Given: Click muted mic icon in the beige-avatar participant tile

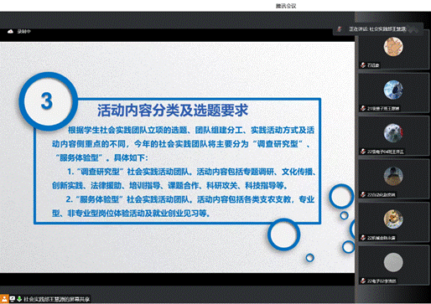Looking at the screenshot, I should 363,65.
